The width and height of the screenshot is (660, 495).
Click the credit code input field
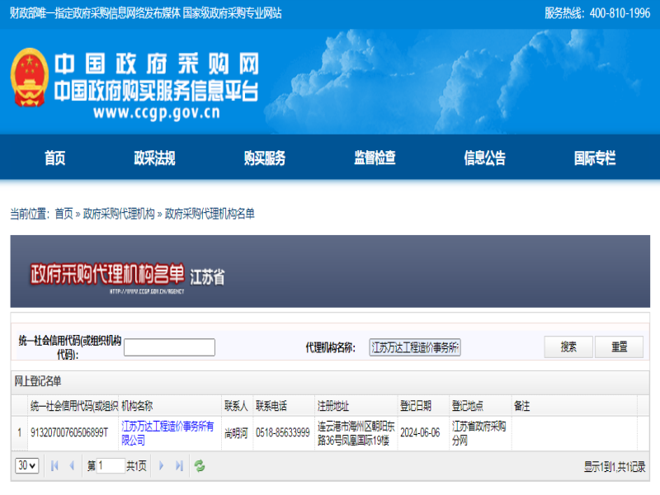[168, 346]
